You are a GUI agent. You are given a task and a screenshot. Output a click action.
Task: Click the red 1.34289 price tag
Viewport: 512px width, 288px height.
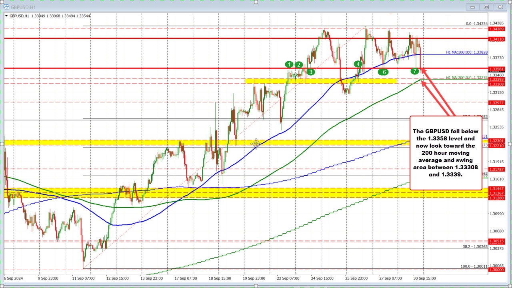pos(496,29)
